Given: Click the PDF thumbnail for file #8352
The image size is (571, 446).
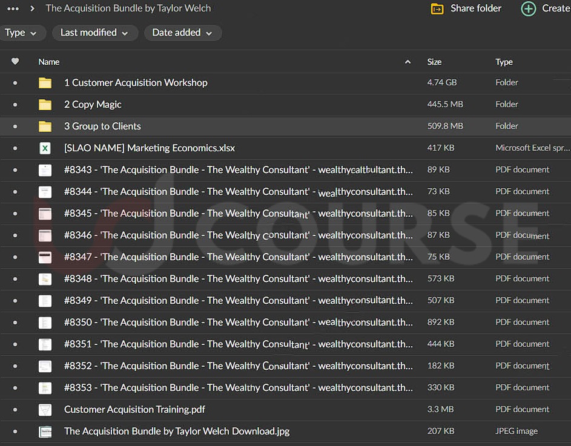Looking at the screenshot, I should tap(45, 366).
